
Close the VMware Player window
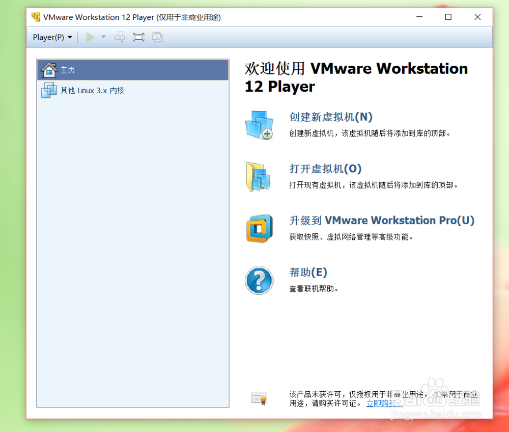pos(477,17)
